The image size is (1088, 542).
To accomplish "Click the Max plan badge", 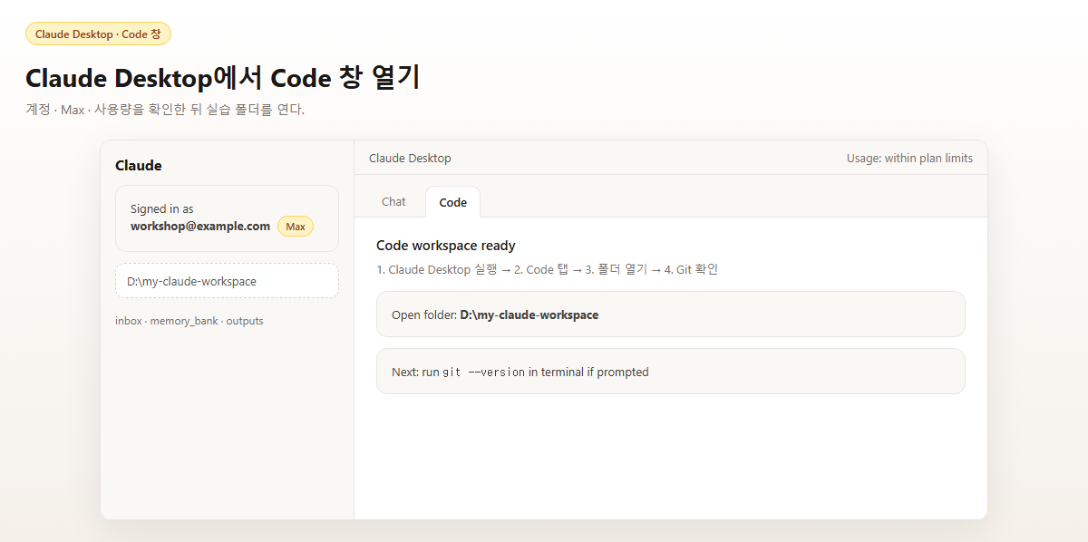I will [x=296, y=227].
